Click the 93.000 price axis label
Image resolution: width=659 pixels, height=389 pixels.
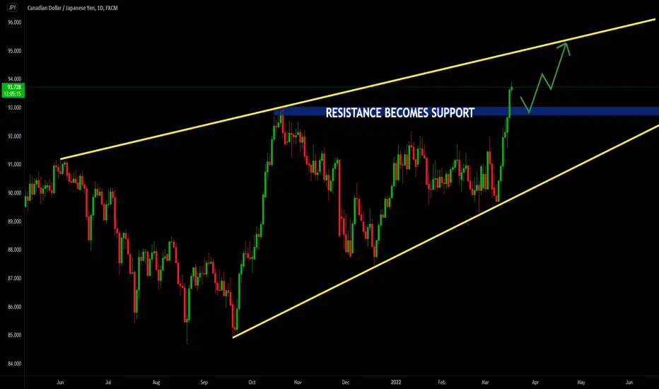pos(14,108)
